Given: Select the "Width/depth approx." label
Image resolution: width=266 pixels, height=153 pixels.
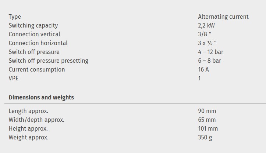Looking at the screenshot, I should 36,120.
